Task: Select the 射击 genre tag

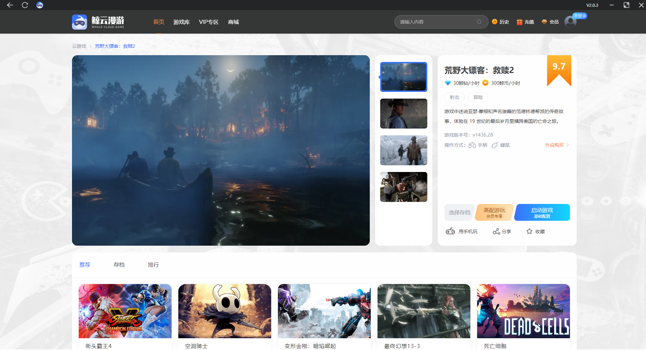Action: (x=455, y=97)
